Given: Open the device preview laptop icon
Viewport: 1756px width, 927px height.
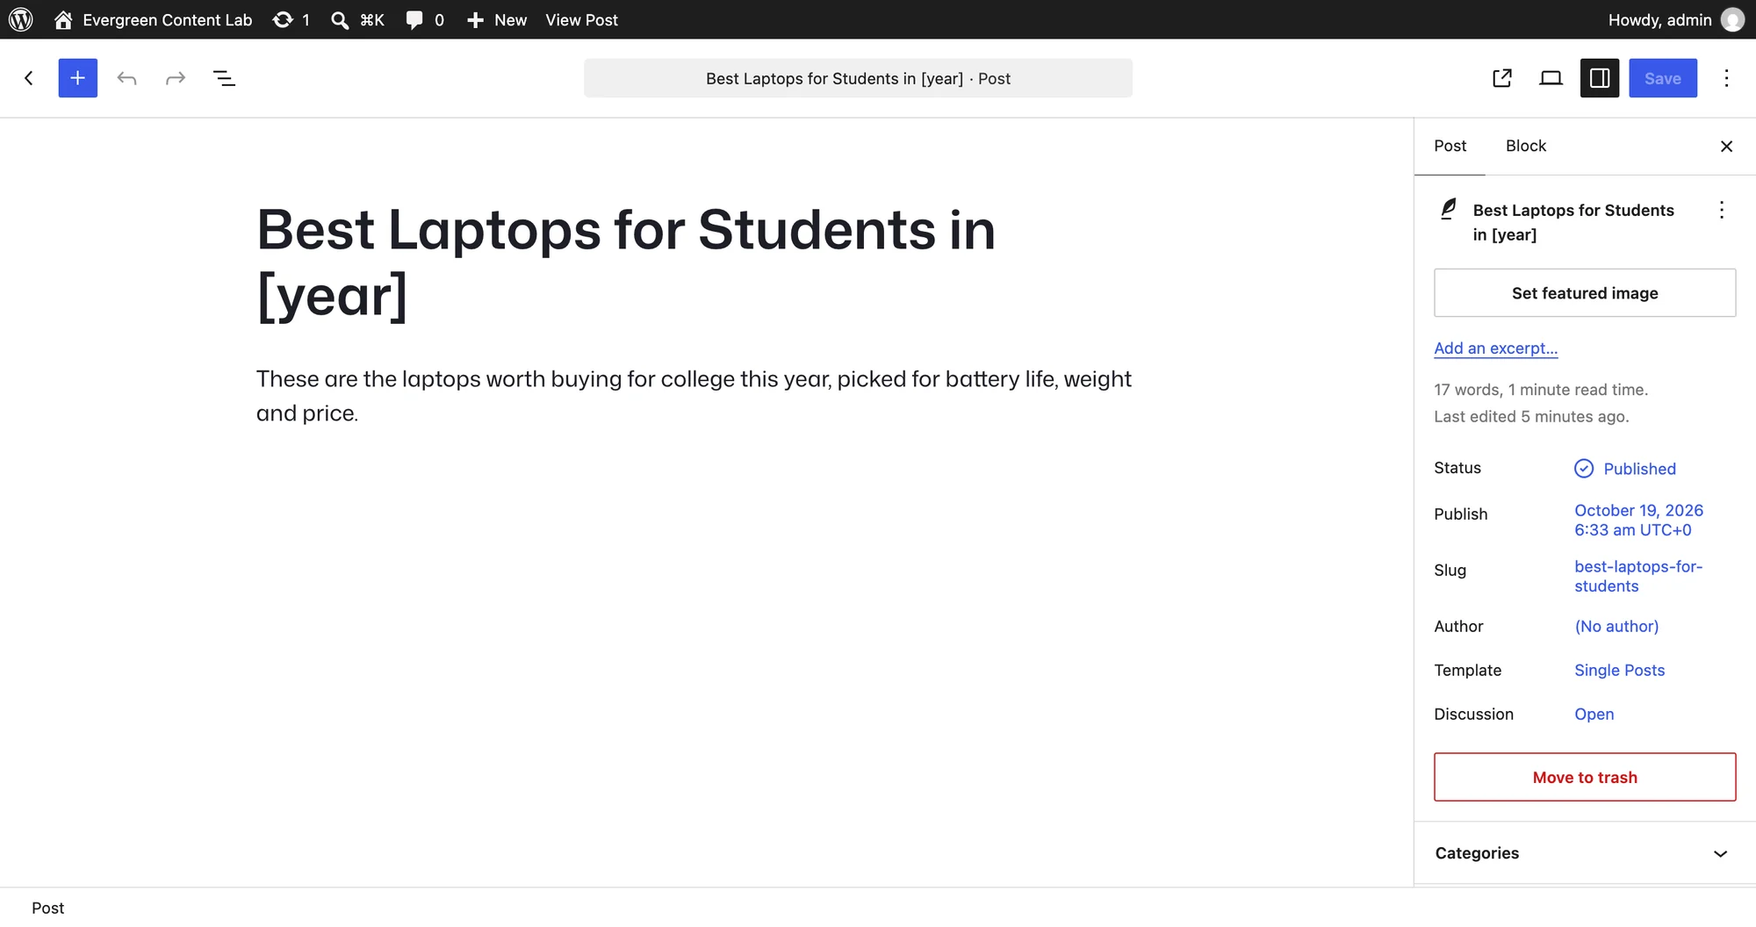Looking at the screenshot, I should [1551, 78].
